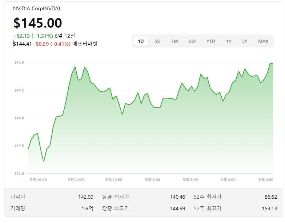Click the 52-week low 86.62

pyautogui.click(x=270, y=197)
